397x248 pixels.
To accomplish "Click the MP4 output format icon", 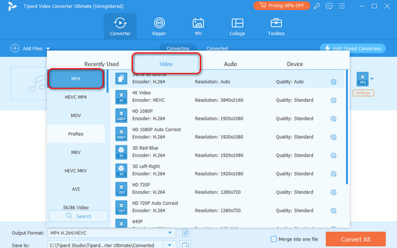I will pos(363,79).
